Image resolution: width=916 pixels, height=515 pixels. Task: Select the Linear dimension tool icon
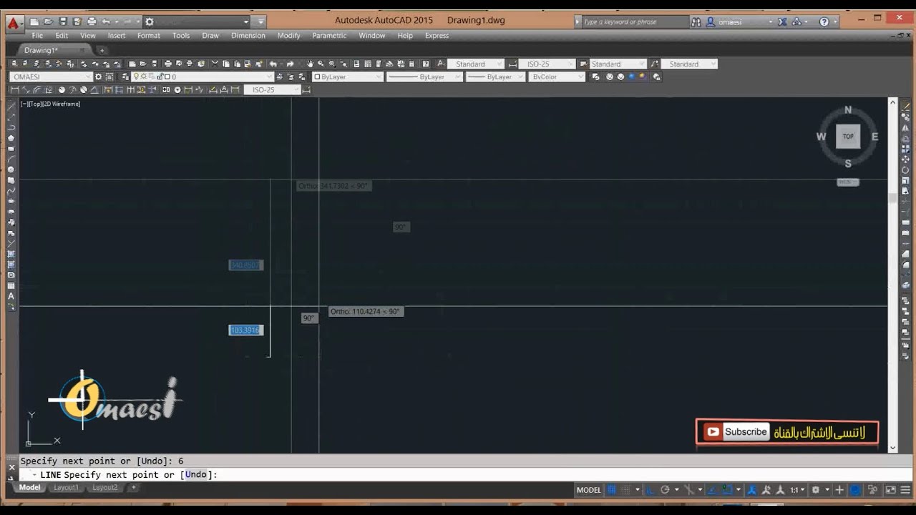pos(15,89)
